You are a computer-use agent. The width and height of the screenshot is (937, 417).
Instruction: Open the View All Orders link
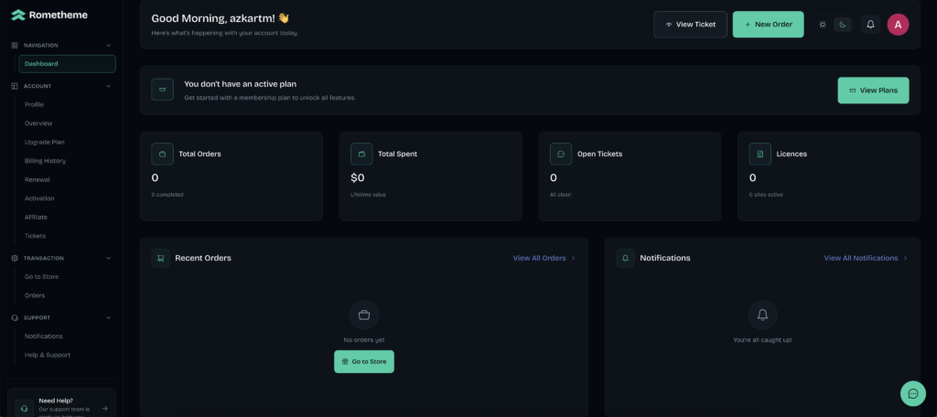tap(544, 258)
